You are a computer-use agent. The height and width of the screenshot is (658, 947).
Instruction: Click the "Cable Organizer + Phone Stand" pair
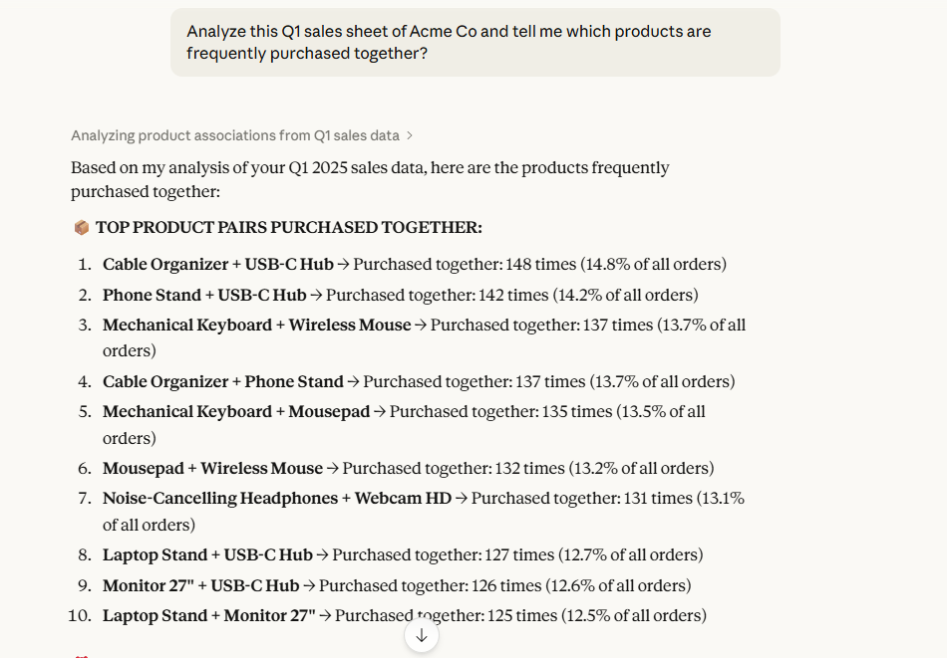point(223,382)
